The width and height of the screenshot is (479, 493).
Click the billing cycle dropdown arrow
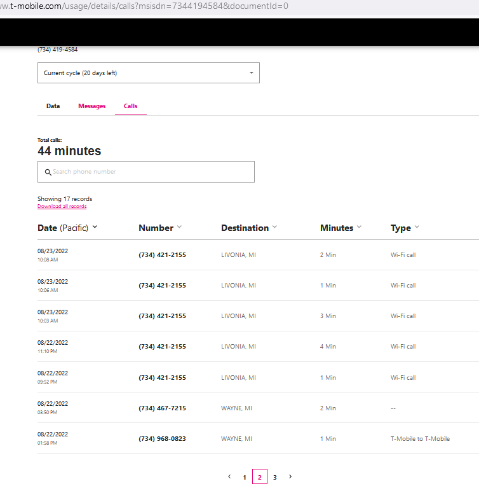click(x=252, y=73)
